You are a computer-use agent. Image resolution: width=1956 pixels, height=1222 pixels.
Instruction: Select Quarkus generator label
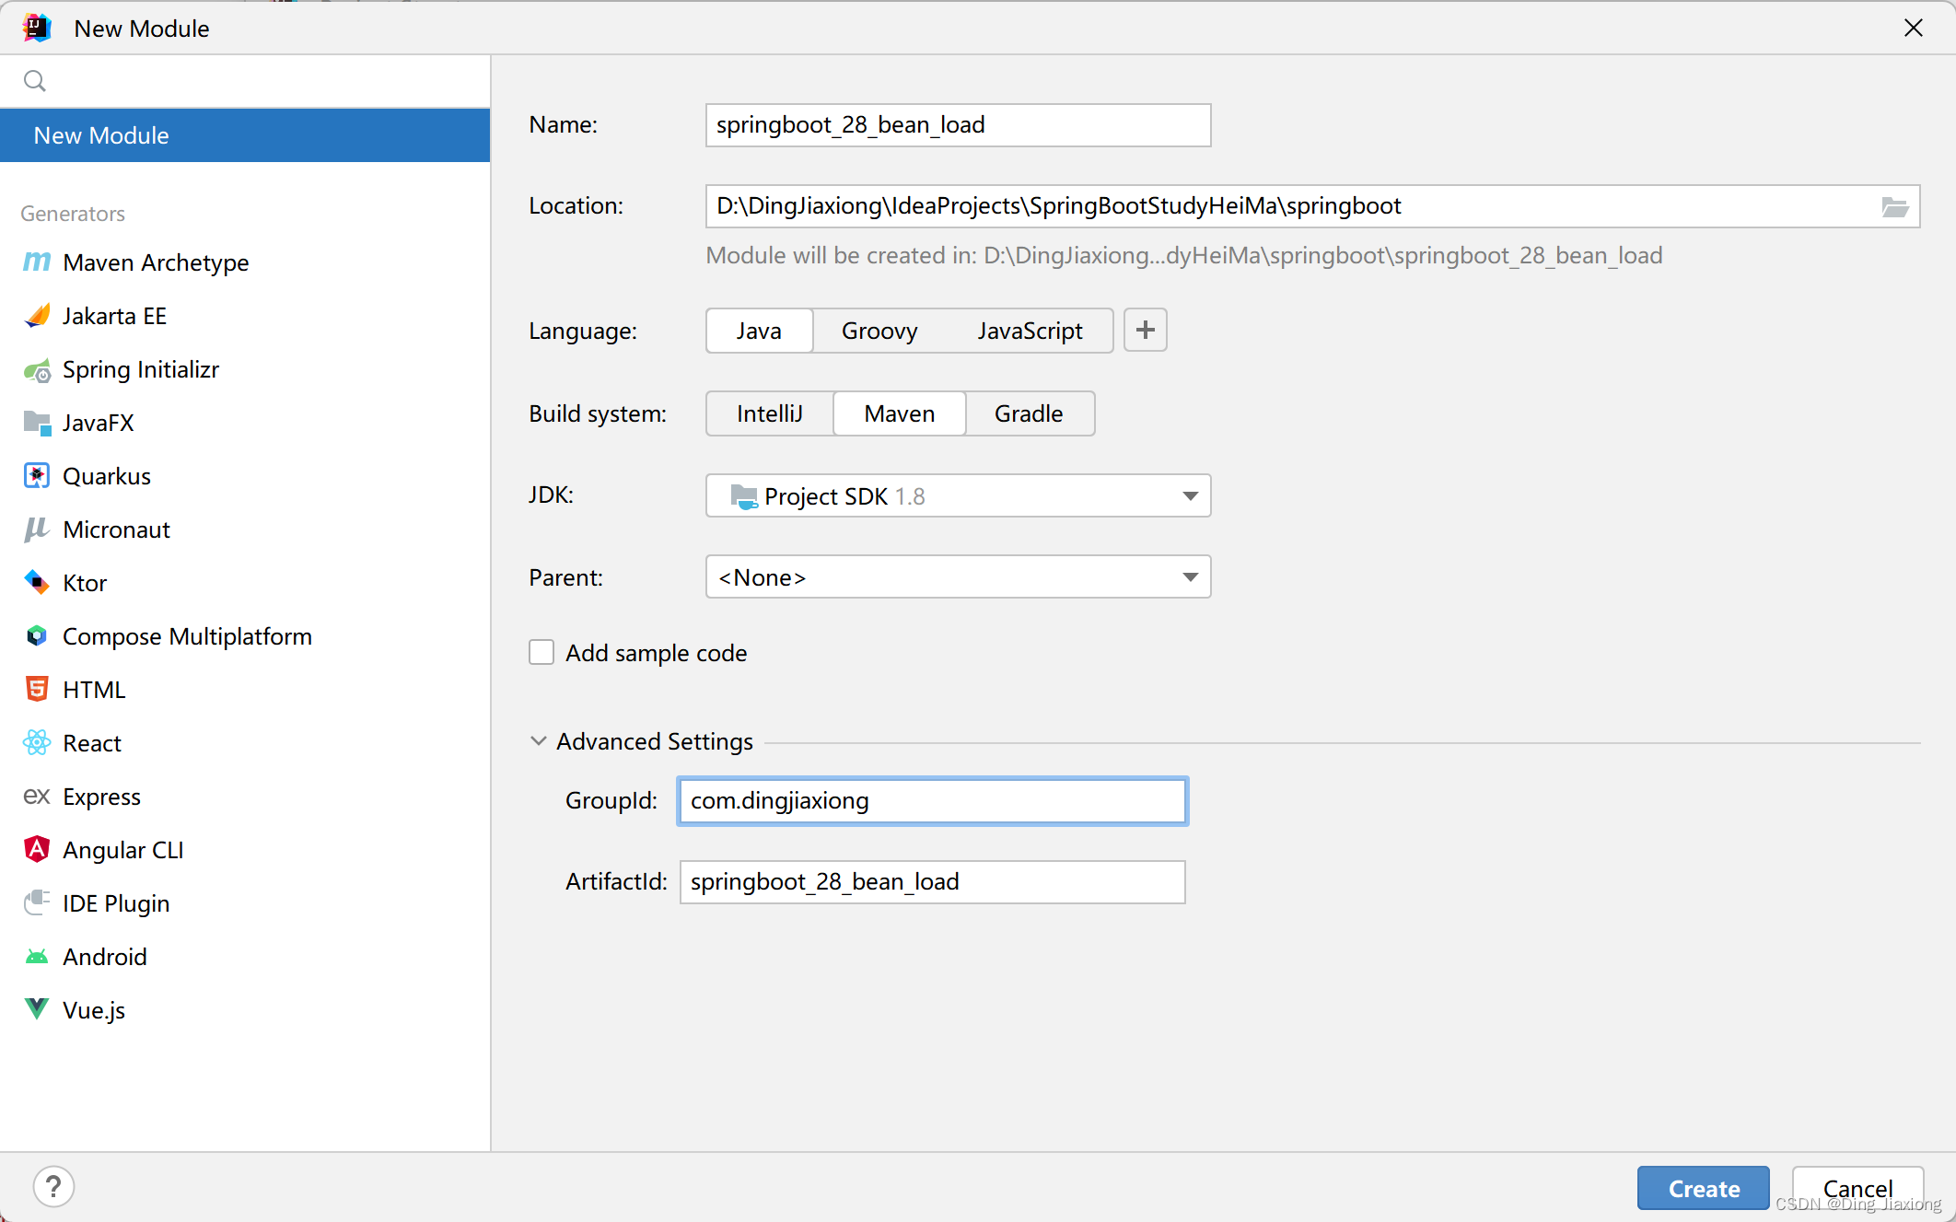tap(107, 476)
